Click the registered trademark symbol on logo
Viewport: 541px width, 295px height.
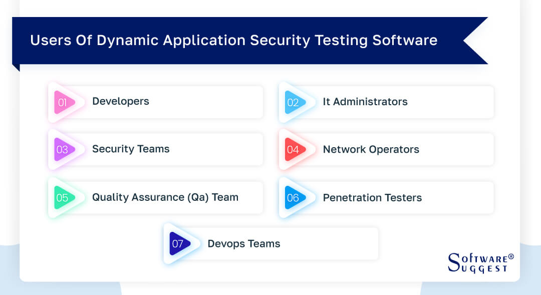point(511,256)
